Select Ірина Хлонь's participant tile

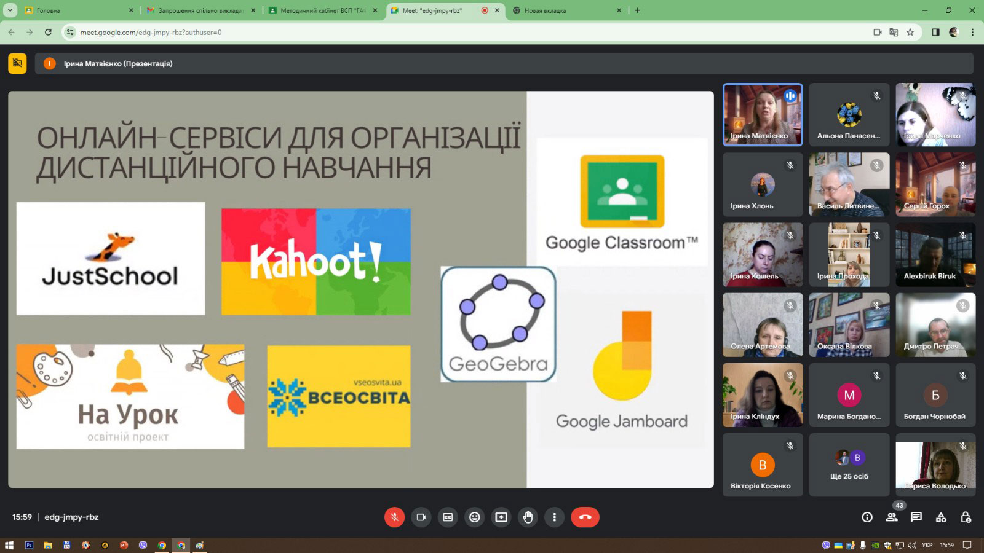pos(763,185)
